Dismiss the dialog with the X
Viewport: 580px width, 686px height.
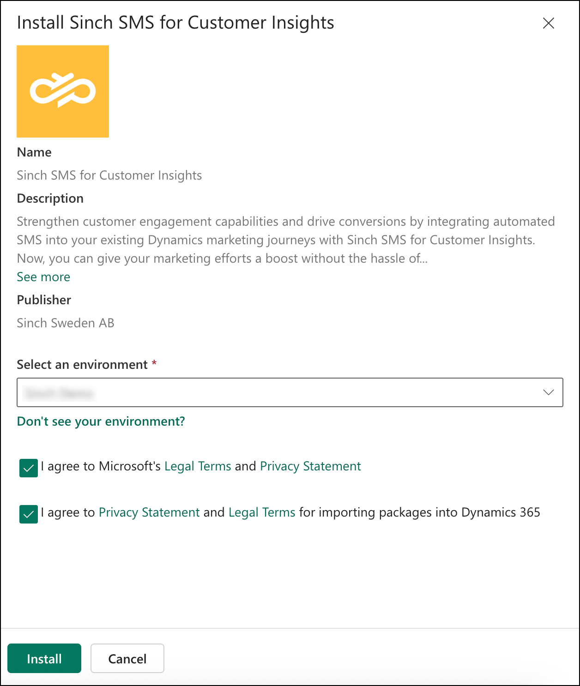pos(549,23)
